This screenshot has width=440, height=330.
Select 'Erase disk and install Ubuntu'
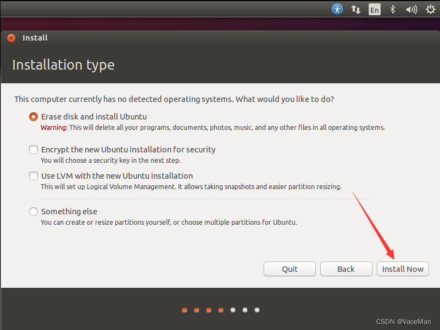tap(33, 117)
